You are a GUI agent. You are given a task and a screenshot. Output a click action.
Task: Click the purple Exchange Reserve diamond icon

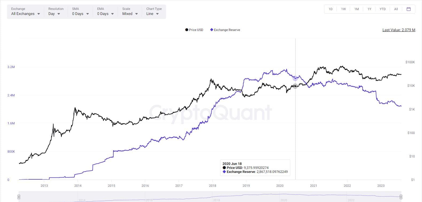click(211, 30)
